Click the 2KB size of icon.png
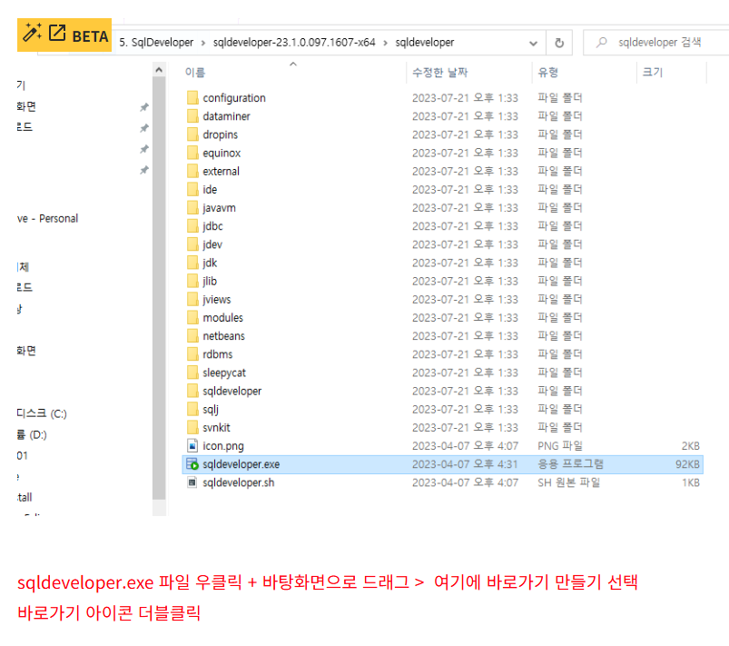The width and height of the screenshot is (729, 646). tap(691, 446)
